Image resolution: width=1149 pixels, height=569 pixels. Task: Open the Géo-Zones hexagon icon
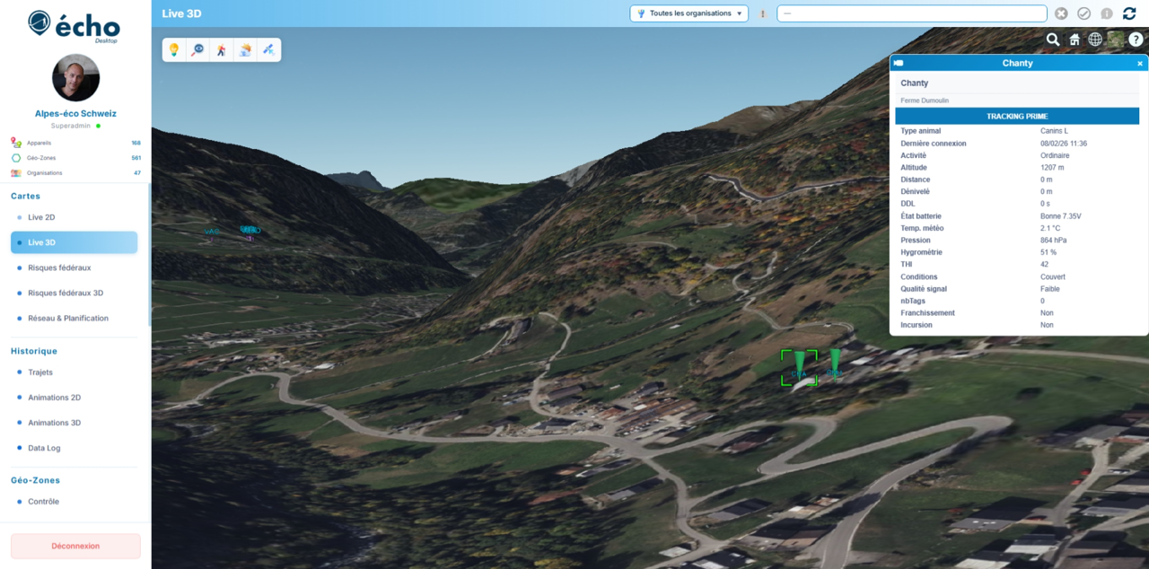coord(14,157)
